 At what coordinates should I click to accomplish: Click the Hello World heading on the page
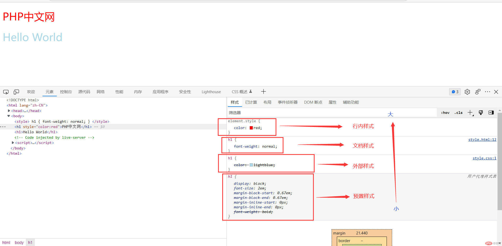click(33, 37)
